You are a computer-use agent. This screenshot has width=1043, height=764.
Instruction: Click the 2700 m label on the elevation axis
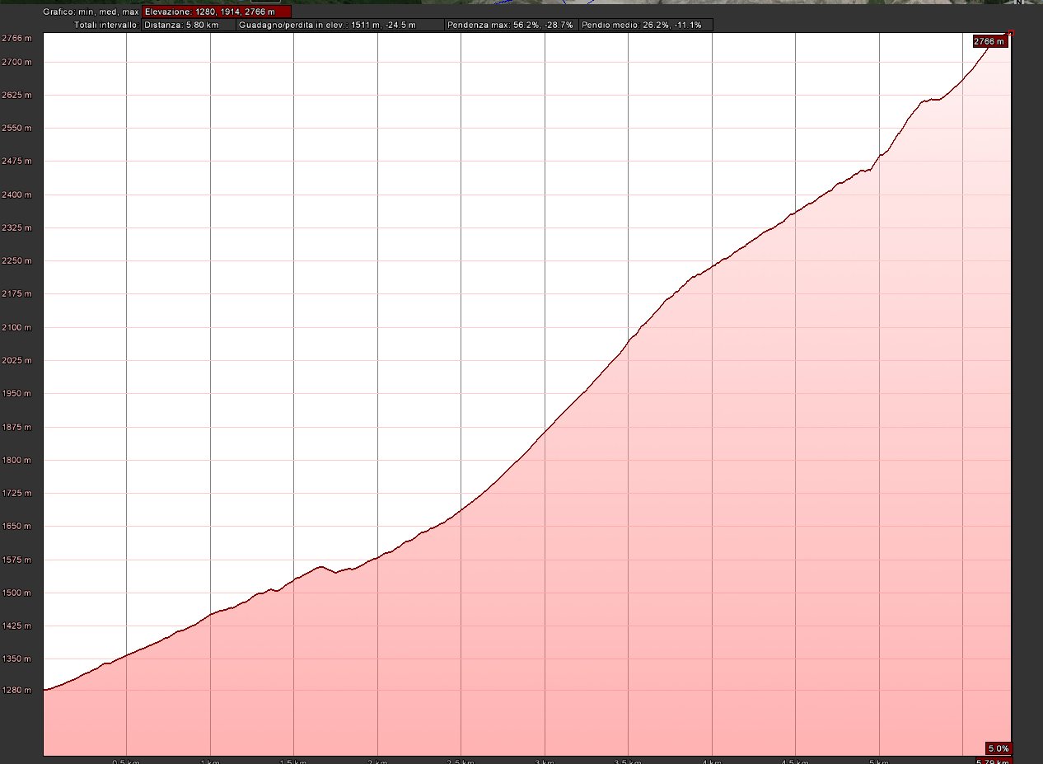point(16,62)
